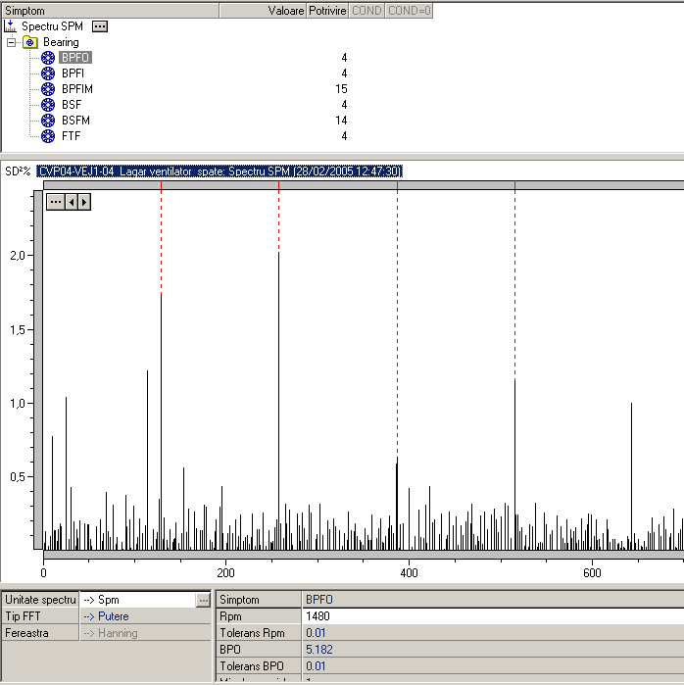The height and width of the screenshot is (685, 684).
Task: Click the BSF bearing icon
Action: (48, 105)
